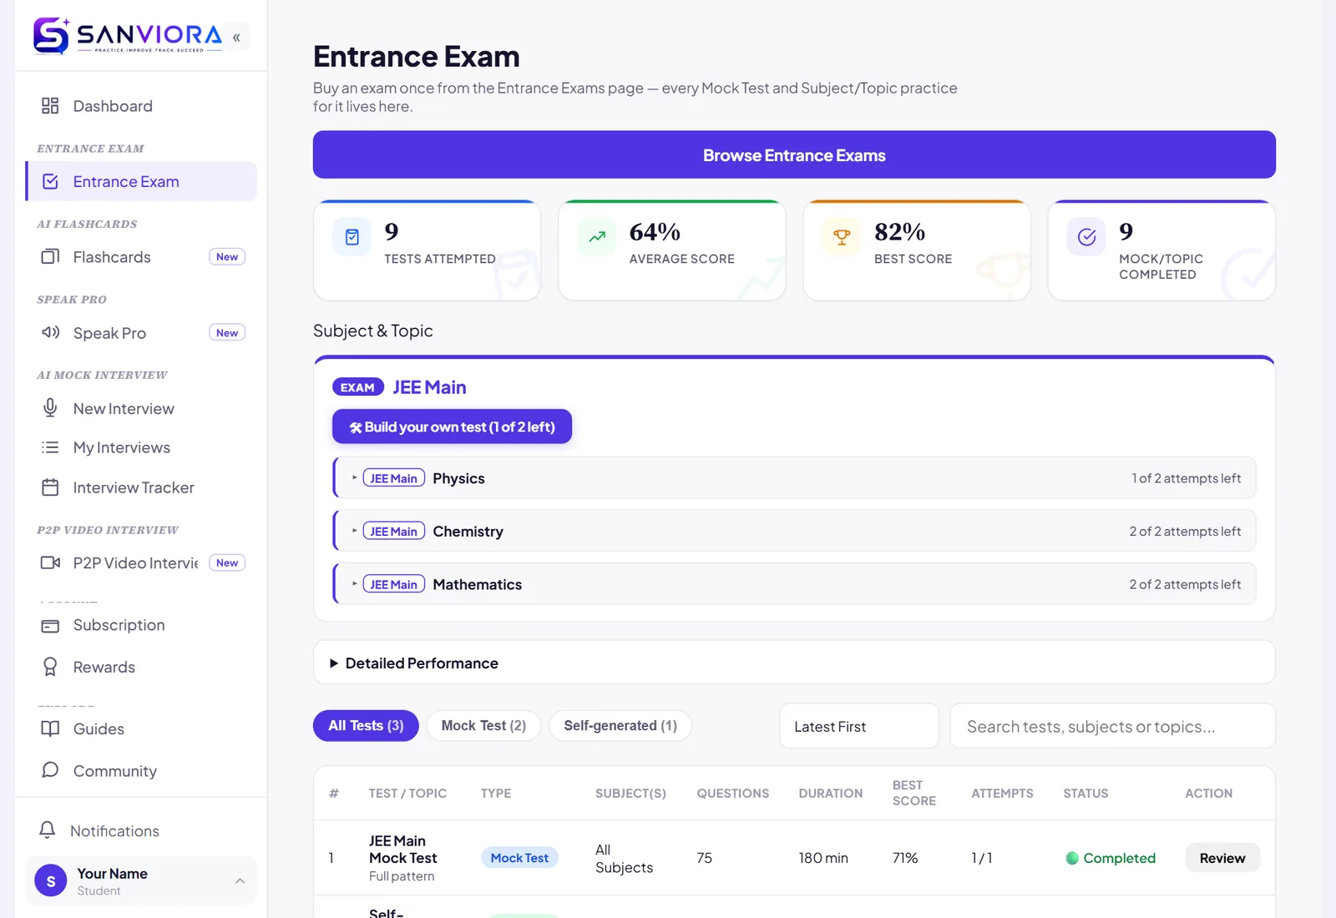
Task: Click the Entrance Exam checkbox-pencil icon
Action: click(50, 181)
